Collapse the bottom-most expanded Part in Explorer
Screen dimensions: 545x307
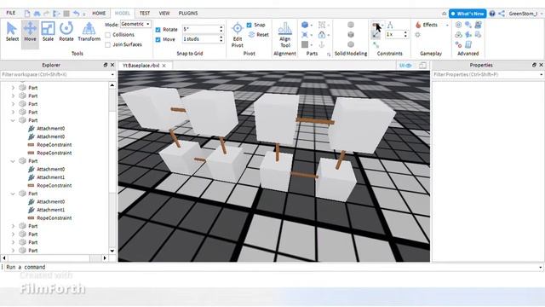(13, 194)
